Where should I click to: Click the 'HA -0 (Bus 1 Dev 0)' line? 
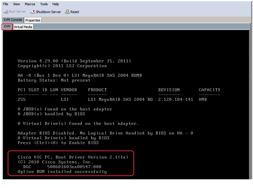[x=80, y=75]
